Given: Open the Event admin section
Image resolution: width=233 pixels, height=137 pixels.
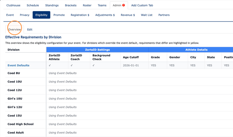Looking at the screenshot, I should 10,15.
